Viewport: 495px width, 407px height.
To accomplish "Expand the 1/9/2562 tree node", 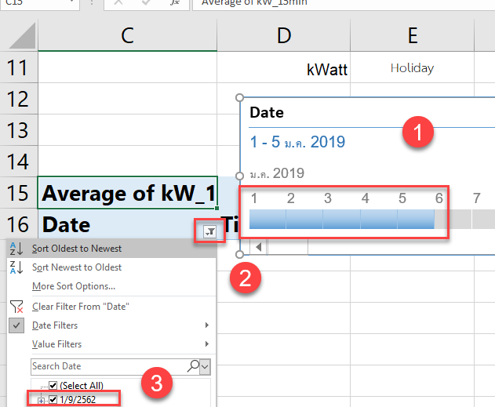I will coord(41,400).
